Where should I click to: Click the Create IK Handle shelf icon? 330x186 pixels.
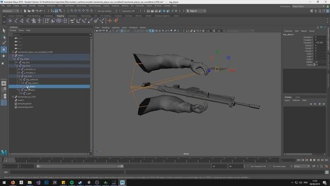coord(22,21)
